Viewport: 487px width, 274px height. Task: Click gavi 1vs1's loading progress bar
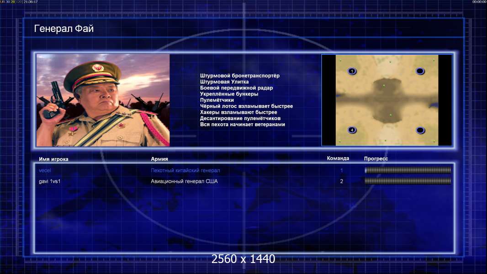pos(408,181)
